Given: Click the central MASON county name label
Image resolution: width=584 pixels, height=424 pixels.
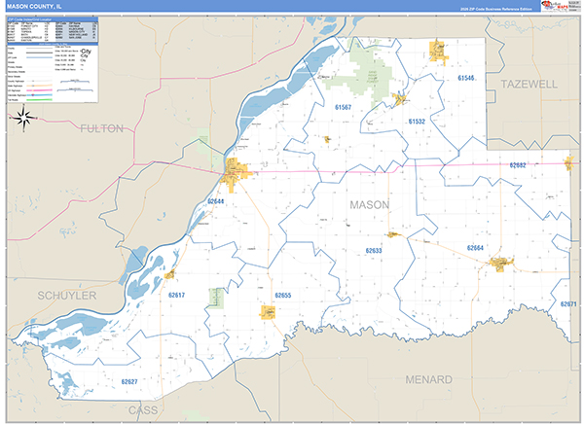Looking at the screenshot, I should pyautogui.click(x=369, y=205).
